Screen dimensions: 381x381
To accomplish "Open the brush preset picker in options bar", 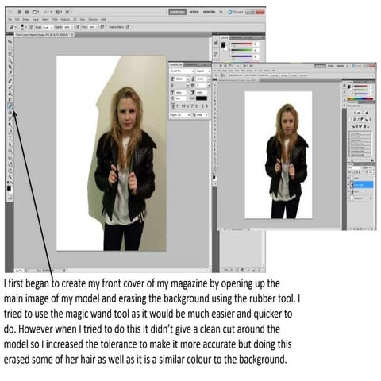I will coord(23,27).
